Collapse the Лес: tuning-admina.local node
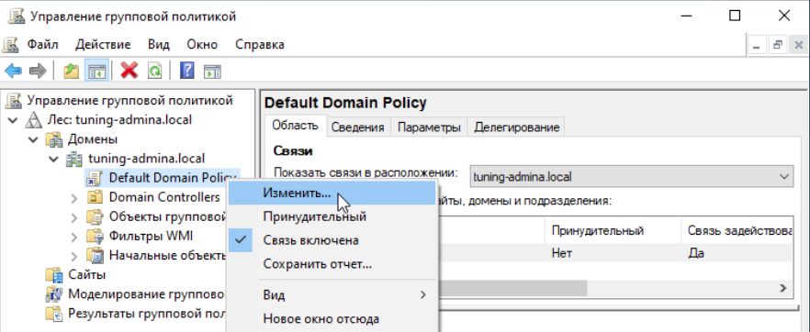 pos(12,120)
